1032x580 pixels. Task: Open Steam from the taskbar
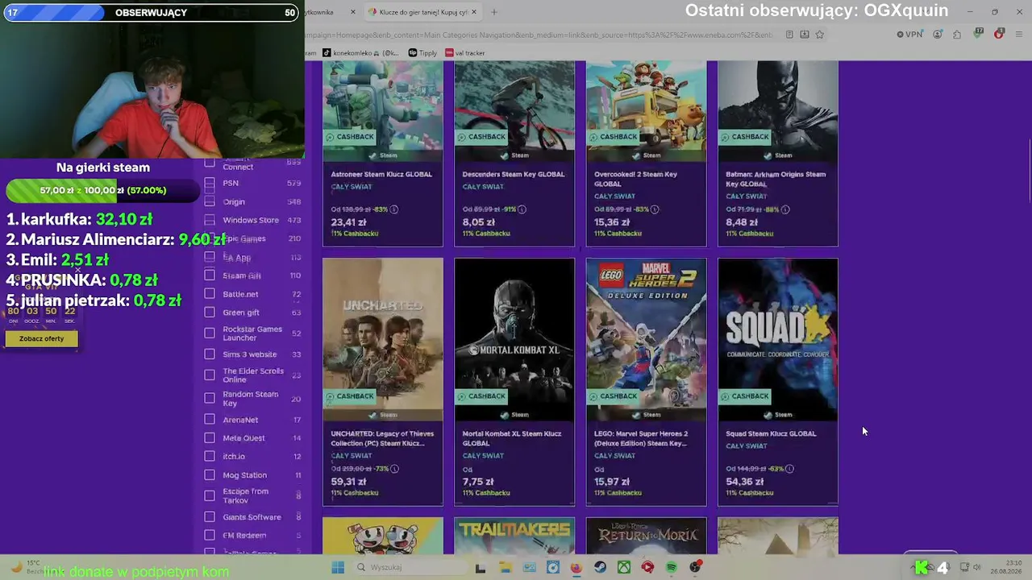tap(601, 567)
